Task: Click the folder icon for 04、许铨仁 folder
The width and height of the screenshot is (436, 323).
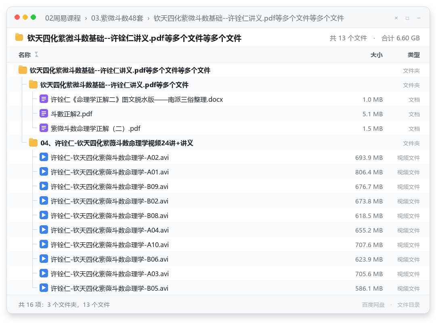Action: [x=33, y=143]
